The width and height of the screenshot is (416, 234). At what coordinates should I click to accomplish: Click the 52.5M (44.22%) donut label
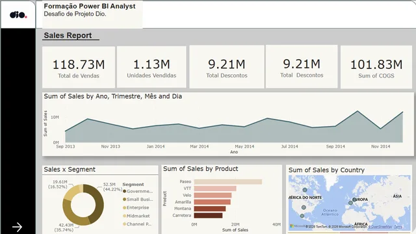coord(112,187)
